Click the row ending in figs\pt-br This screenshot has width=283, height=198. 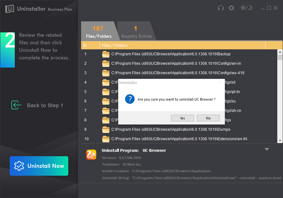232,91
